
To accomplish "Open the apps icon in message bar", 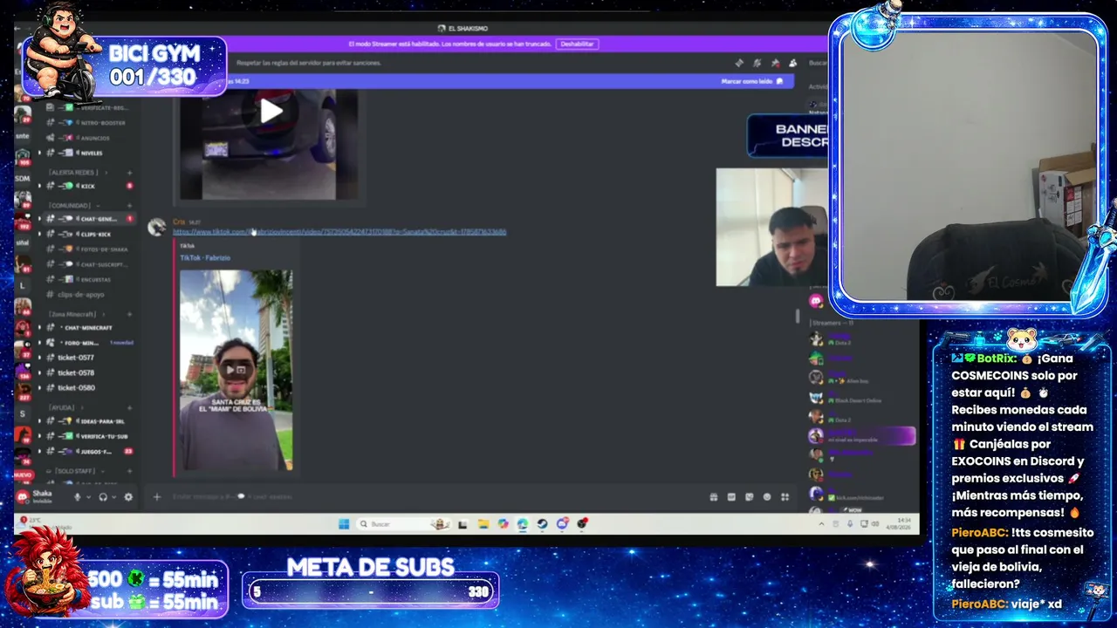I will [785, 497].
